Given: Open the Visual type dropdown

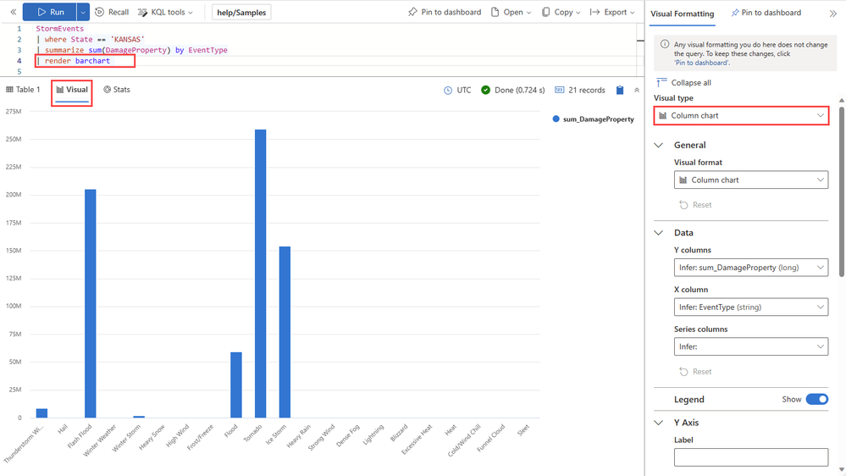Looking at the screenshot, I should 741,115.
